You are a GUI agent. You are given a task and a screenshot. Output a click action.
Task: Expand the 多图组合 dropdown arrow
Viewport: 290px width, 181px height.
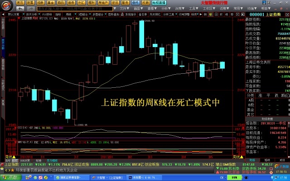tap(106, 14)
